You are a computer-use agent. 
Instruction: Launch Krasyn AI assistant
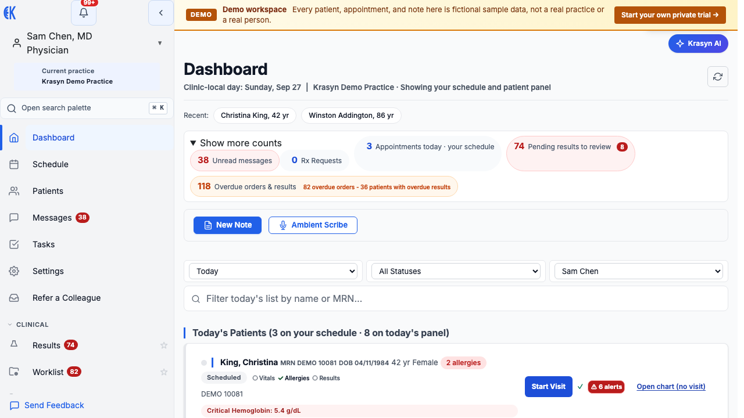[x=698, y=44]
